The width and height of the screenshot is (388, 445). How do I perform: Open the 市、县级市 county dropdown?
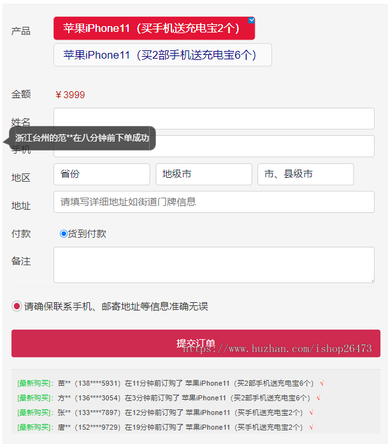point(305,174)
